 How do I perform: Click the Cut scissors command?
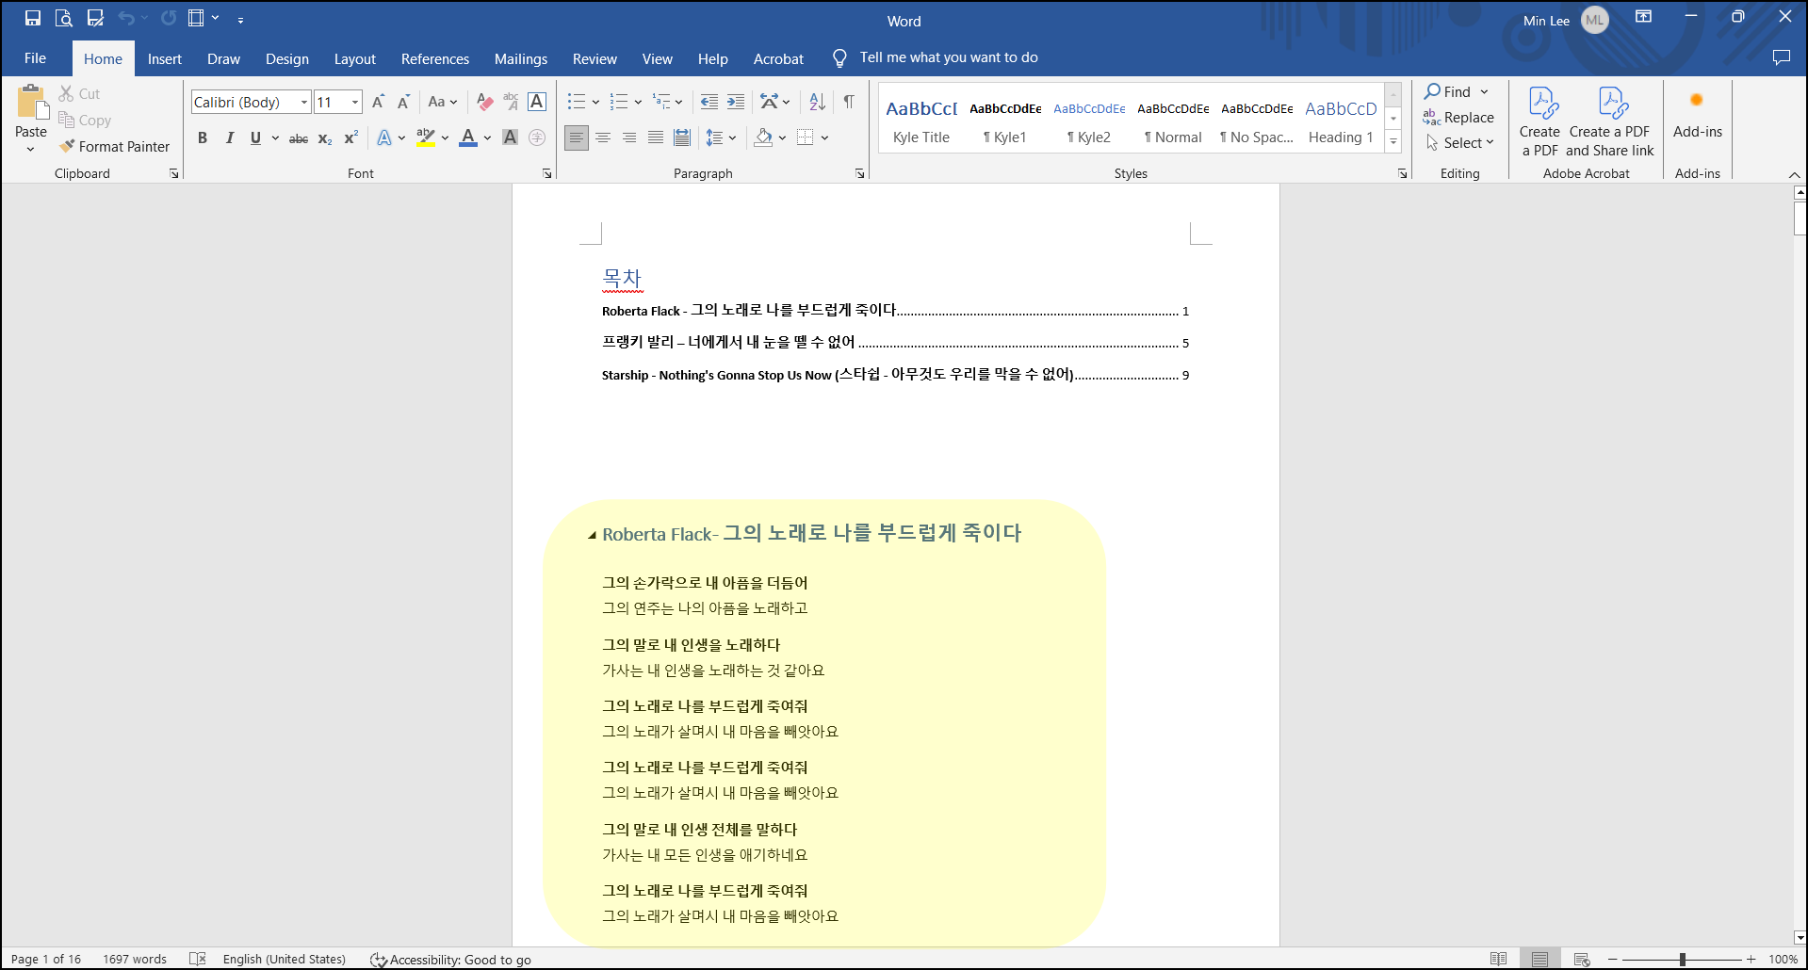pos(79,93)
